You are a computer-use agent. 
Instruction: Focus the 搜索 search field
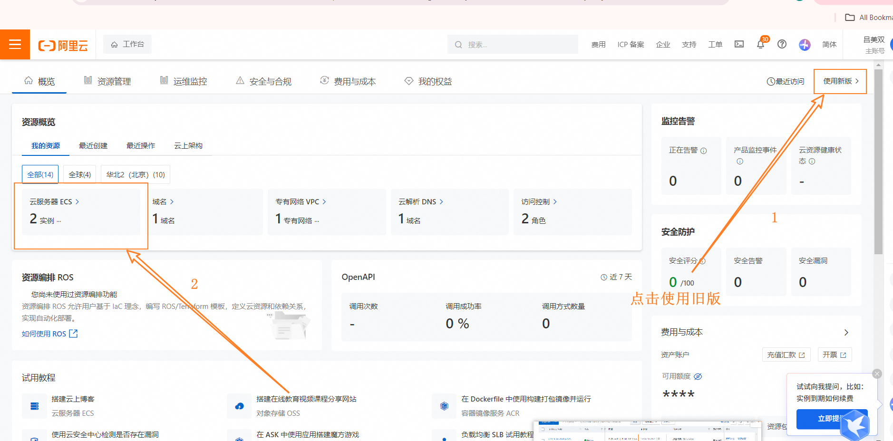513,44
